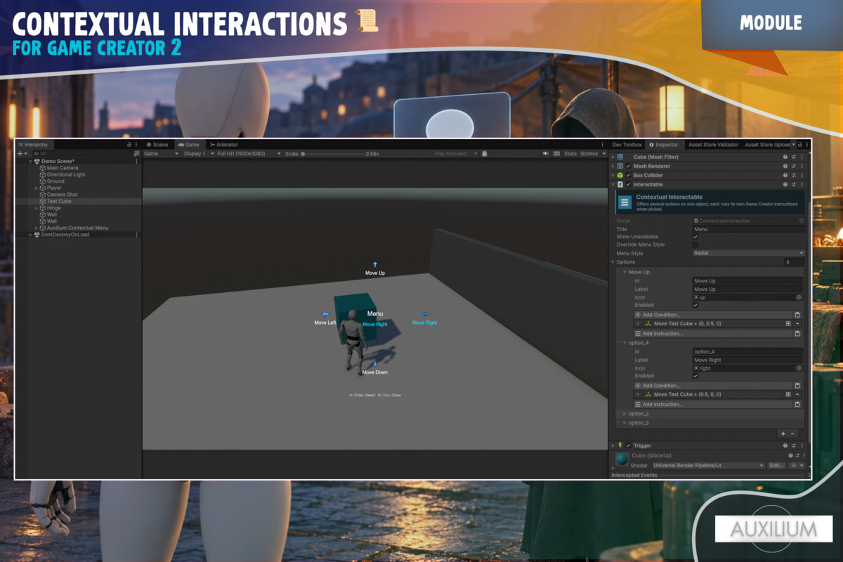Expand option_3 foldout
Image resolution: width=843 pixels, height=562 pixels.
625,423
